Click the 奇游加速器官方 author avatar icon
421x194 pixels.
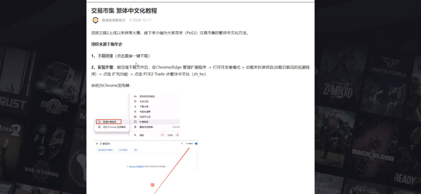[x=95, y=20]
